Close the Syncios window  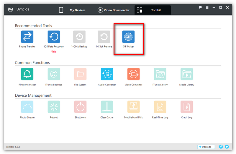[227, 7]
